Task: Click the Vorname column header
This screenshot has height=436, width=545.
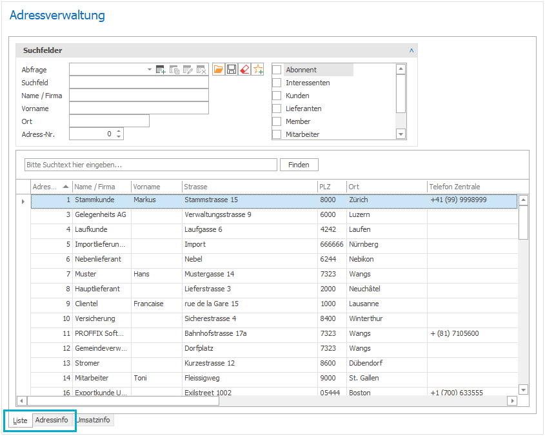Action: (x=157, y=187)
